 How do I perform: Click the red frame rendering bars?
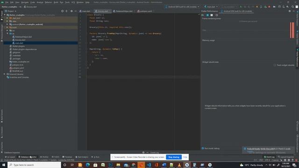coord(292,30)
